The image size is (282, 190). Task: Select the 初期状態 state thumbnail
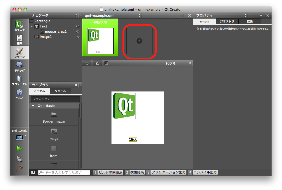[x=100, y=41]
